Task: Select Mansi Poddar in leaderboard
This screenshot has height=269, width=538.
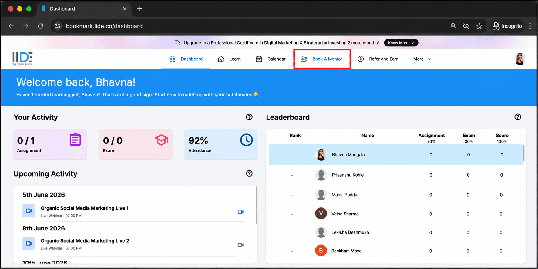Action: pyautogui.click(x=396, y=195)
